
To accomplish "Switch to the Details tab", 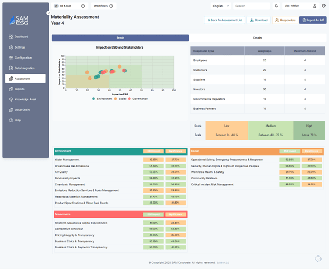I will [257, 38].
